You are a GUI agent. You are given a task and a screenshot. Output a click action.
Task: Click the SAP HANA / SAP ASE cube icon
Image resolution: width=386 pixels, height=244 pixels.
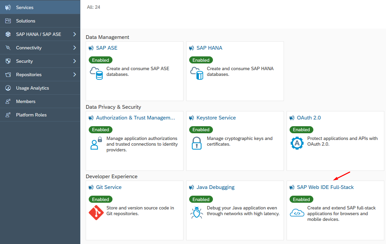[x=8, y=34]
